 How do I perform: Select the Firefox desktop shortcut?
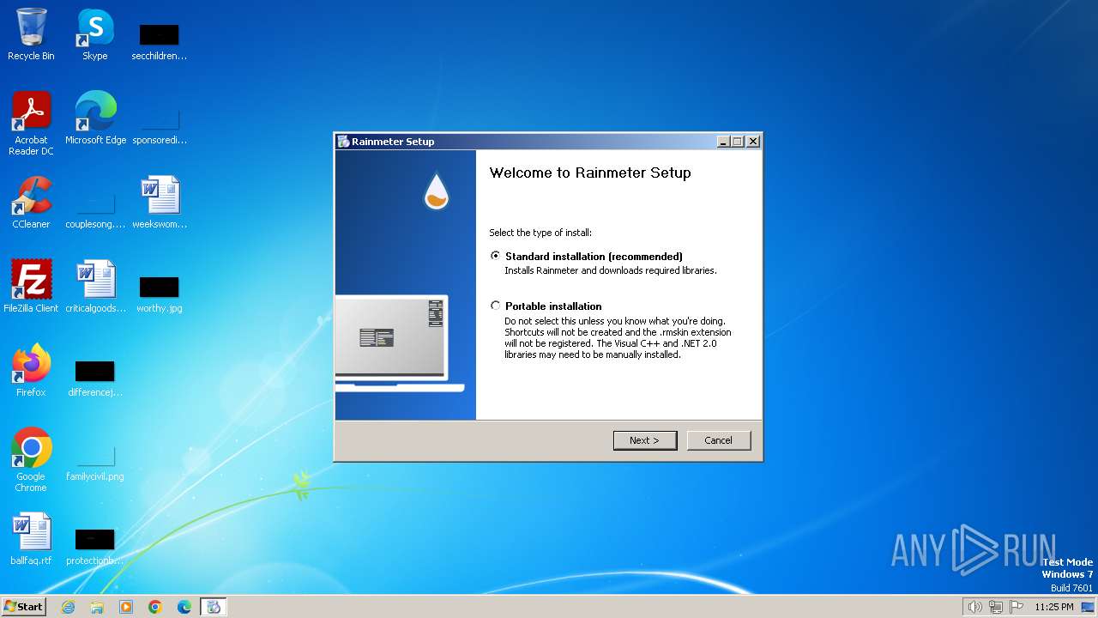pyautogui.click(x=31, y=371)
